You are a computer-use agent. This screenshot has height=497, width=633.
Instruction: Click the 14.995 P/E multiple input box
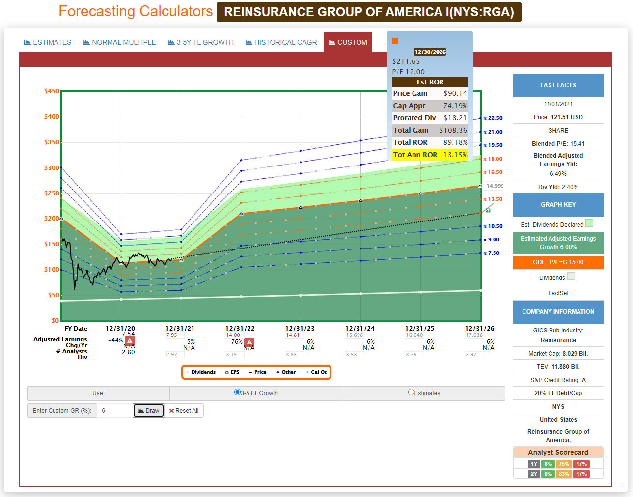click(x=494, y=186)
